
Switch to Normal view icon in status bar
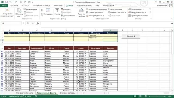(135, 96)
